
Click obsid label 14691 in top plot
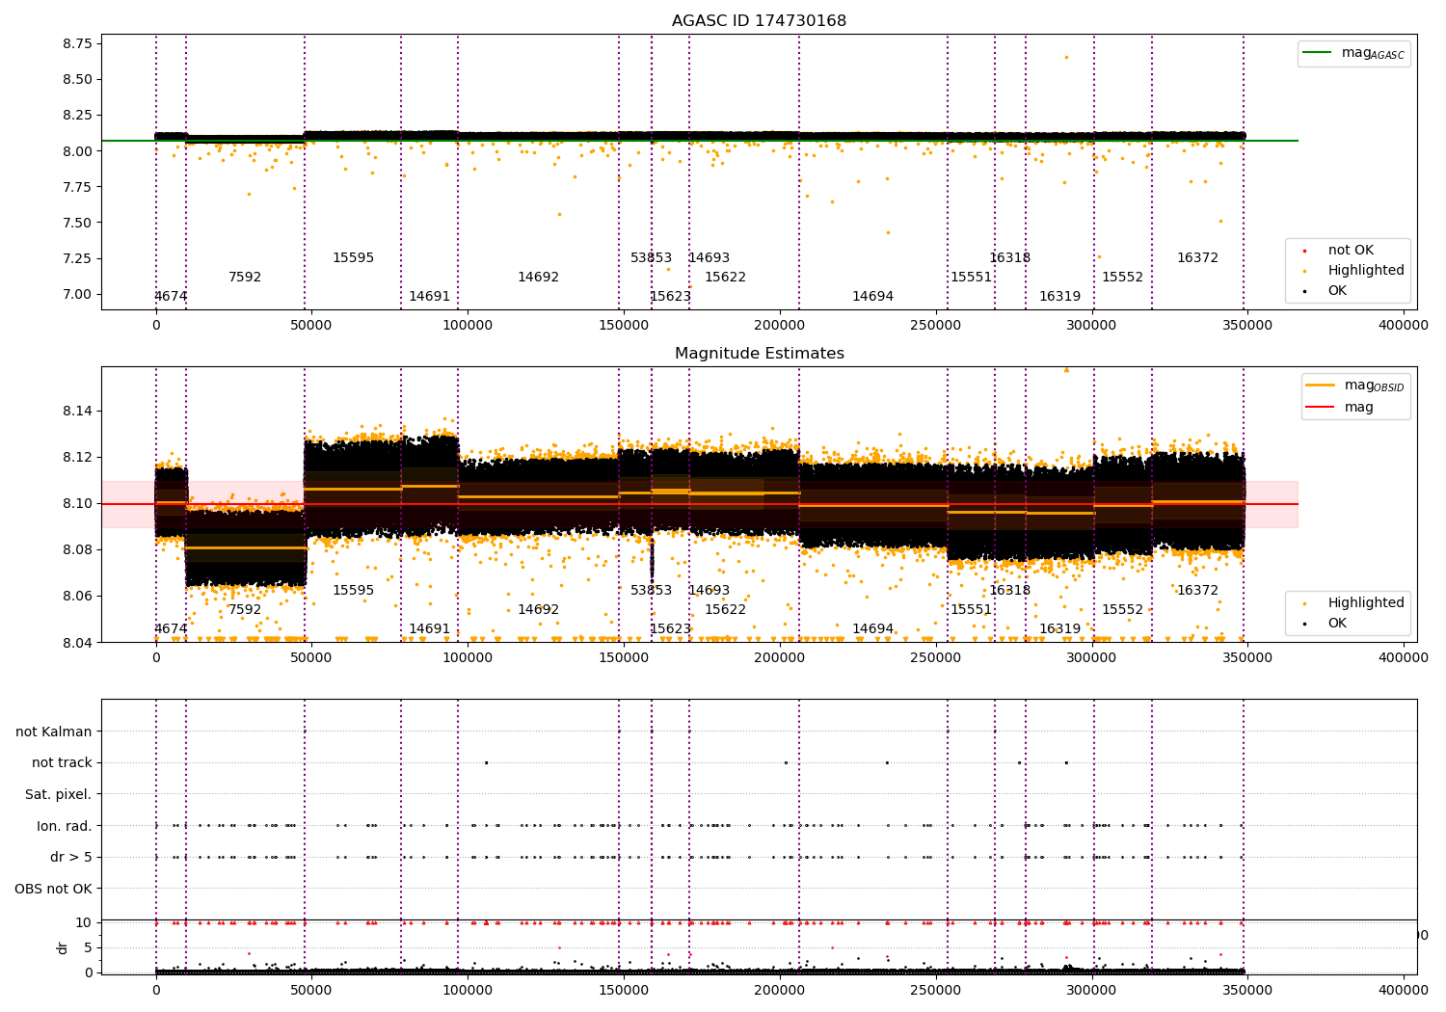(429, 297)
